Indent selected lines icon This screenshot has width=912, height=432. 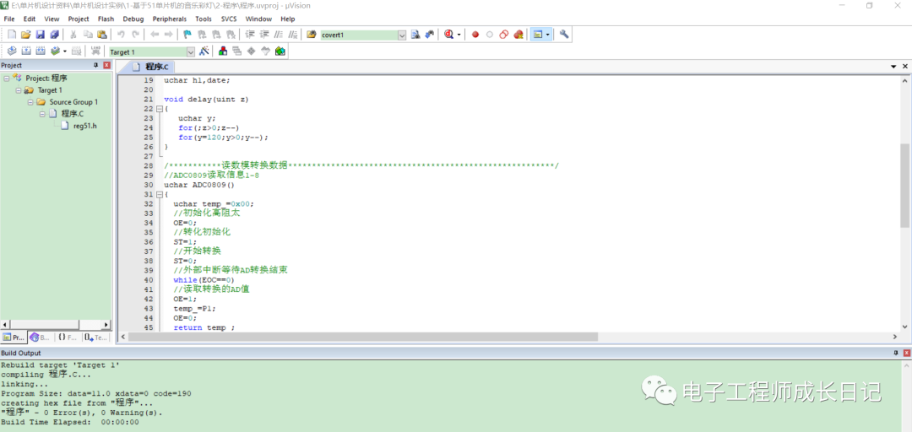click(250, 35)
